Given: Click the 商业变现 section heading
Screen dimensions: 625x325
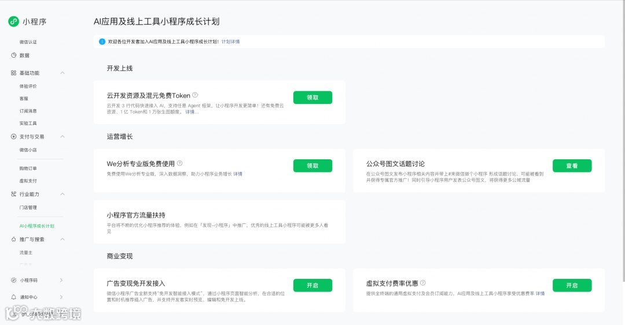Looking at the screenshot, I should [120, 256].
